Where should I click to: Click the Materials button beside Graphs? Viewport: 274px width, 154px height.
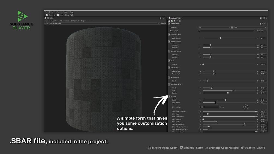point(163,23)
